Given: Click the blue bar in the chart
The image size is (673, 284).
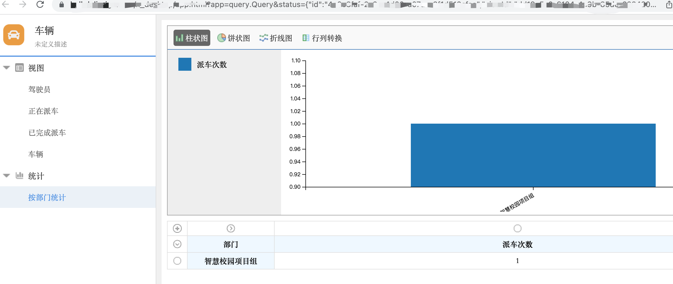Looking at the screenshot, I should 533,155.
